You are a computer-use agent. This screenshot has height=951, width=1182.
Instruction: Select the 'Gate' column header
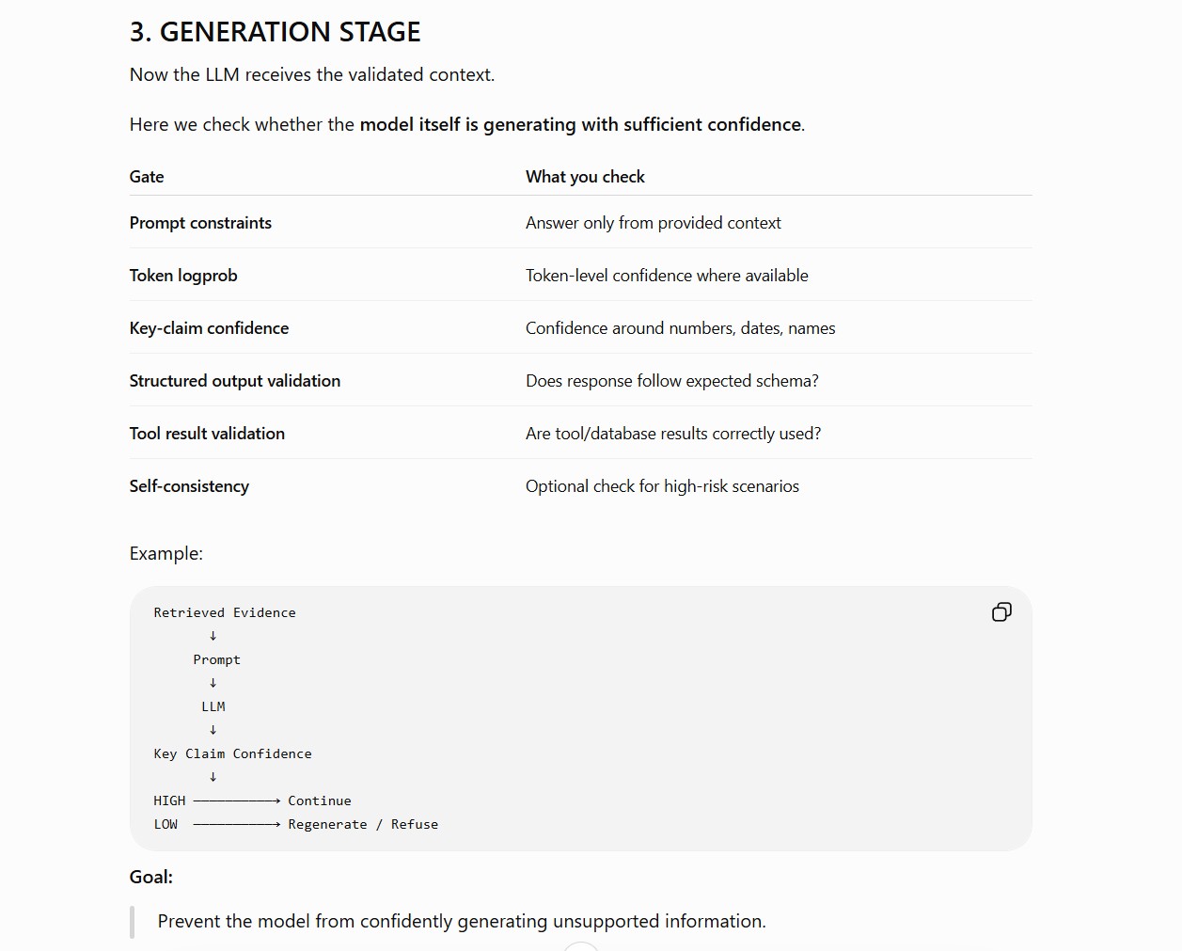147,177
